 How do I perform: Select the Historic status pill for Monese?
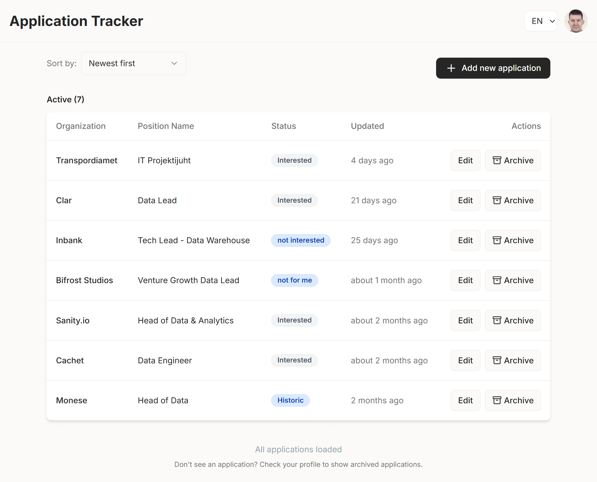coord(290,400)
